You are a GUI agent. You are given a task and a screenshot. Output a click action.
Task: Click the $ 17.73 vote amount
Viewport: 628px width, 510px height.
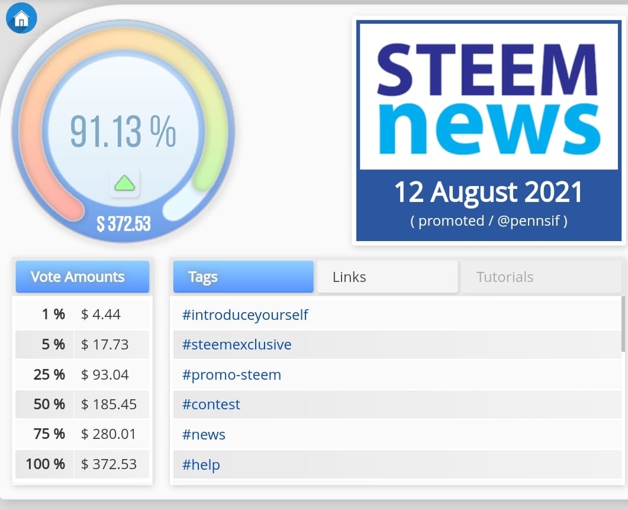click(105, 344)
